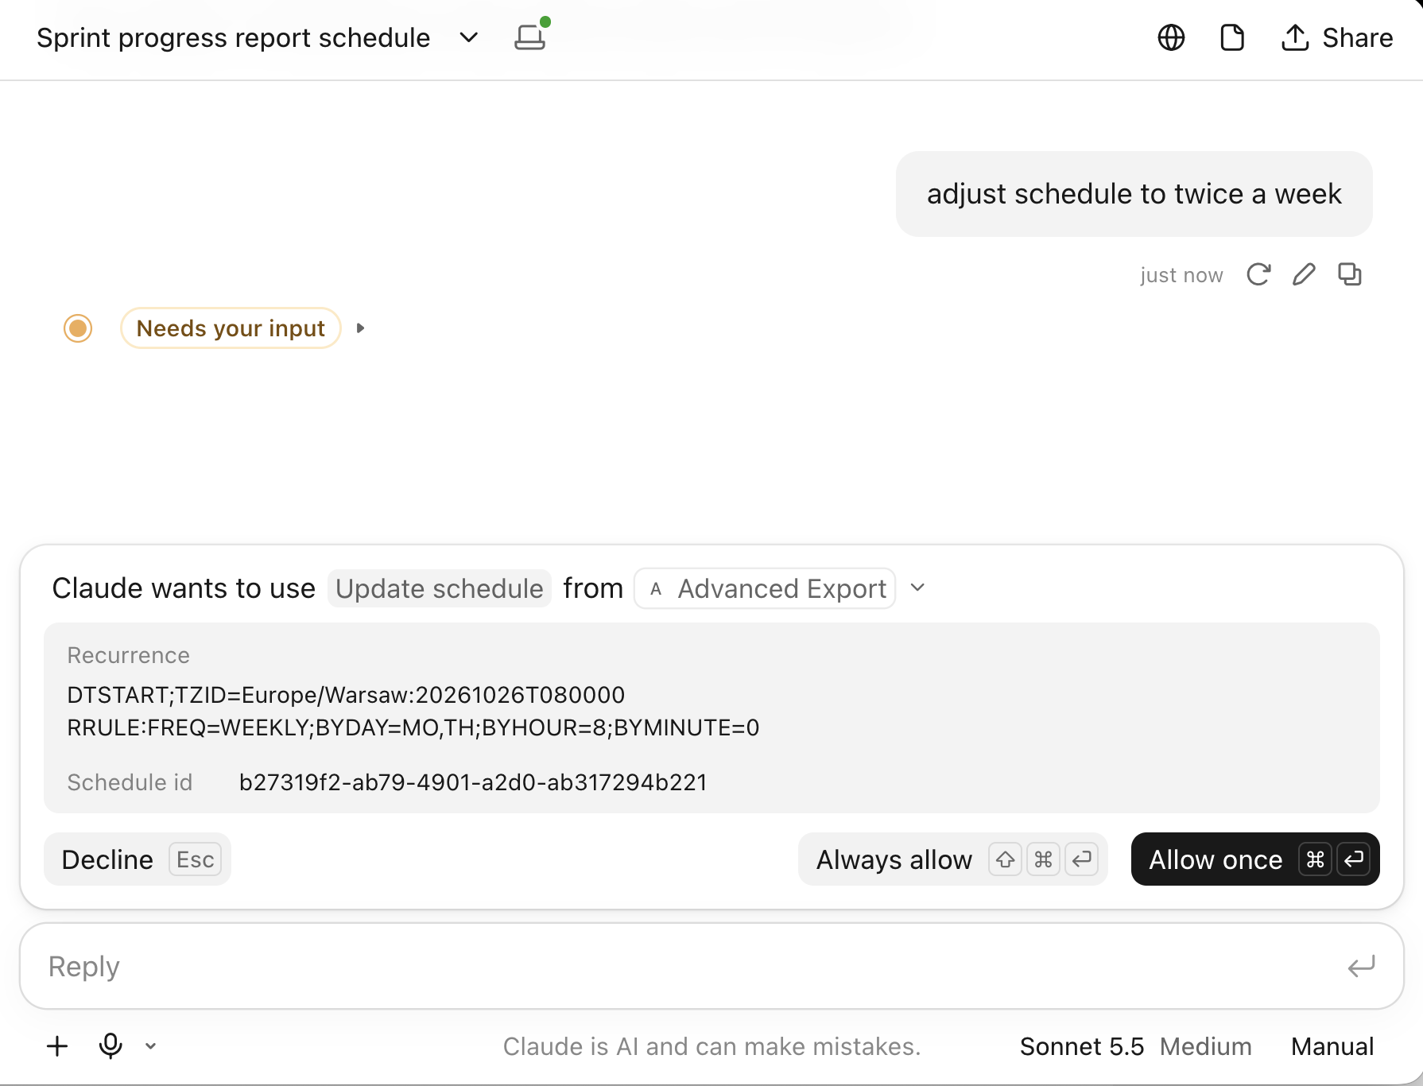Open the microphone options chevron
This screenshot has width=1423, height=1086.
[151, 1046]
